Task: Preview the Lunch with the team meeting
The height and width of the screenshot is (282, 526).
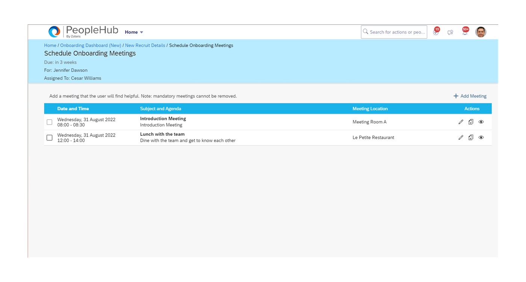Action: point(481,137)
